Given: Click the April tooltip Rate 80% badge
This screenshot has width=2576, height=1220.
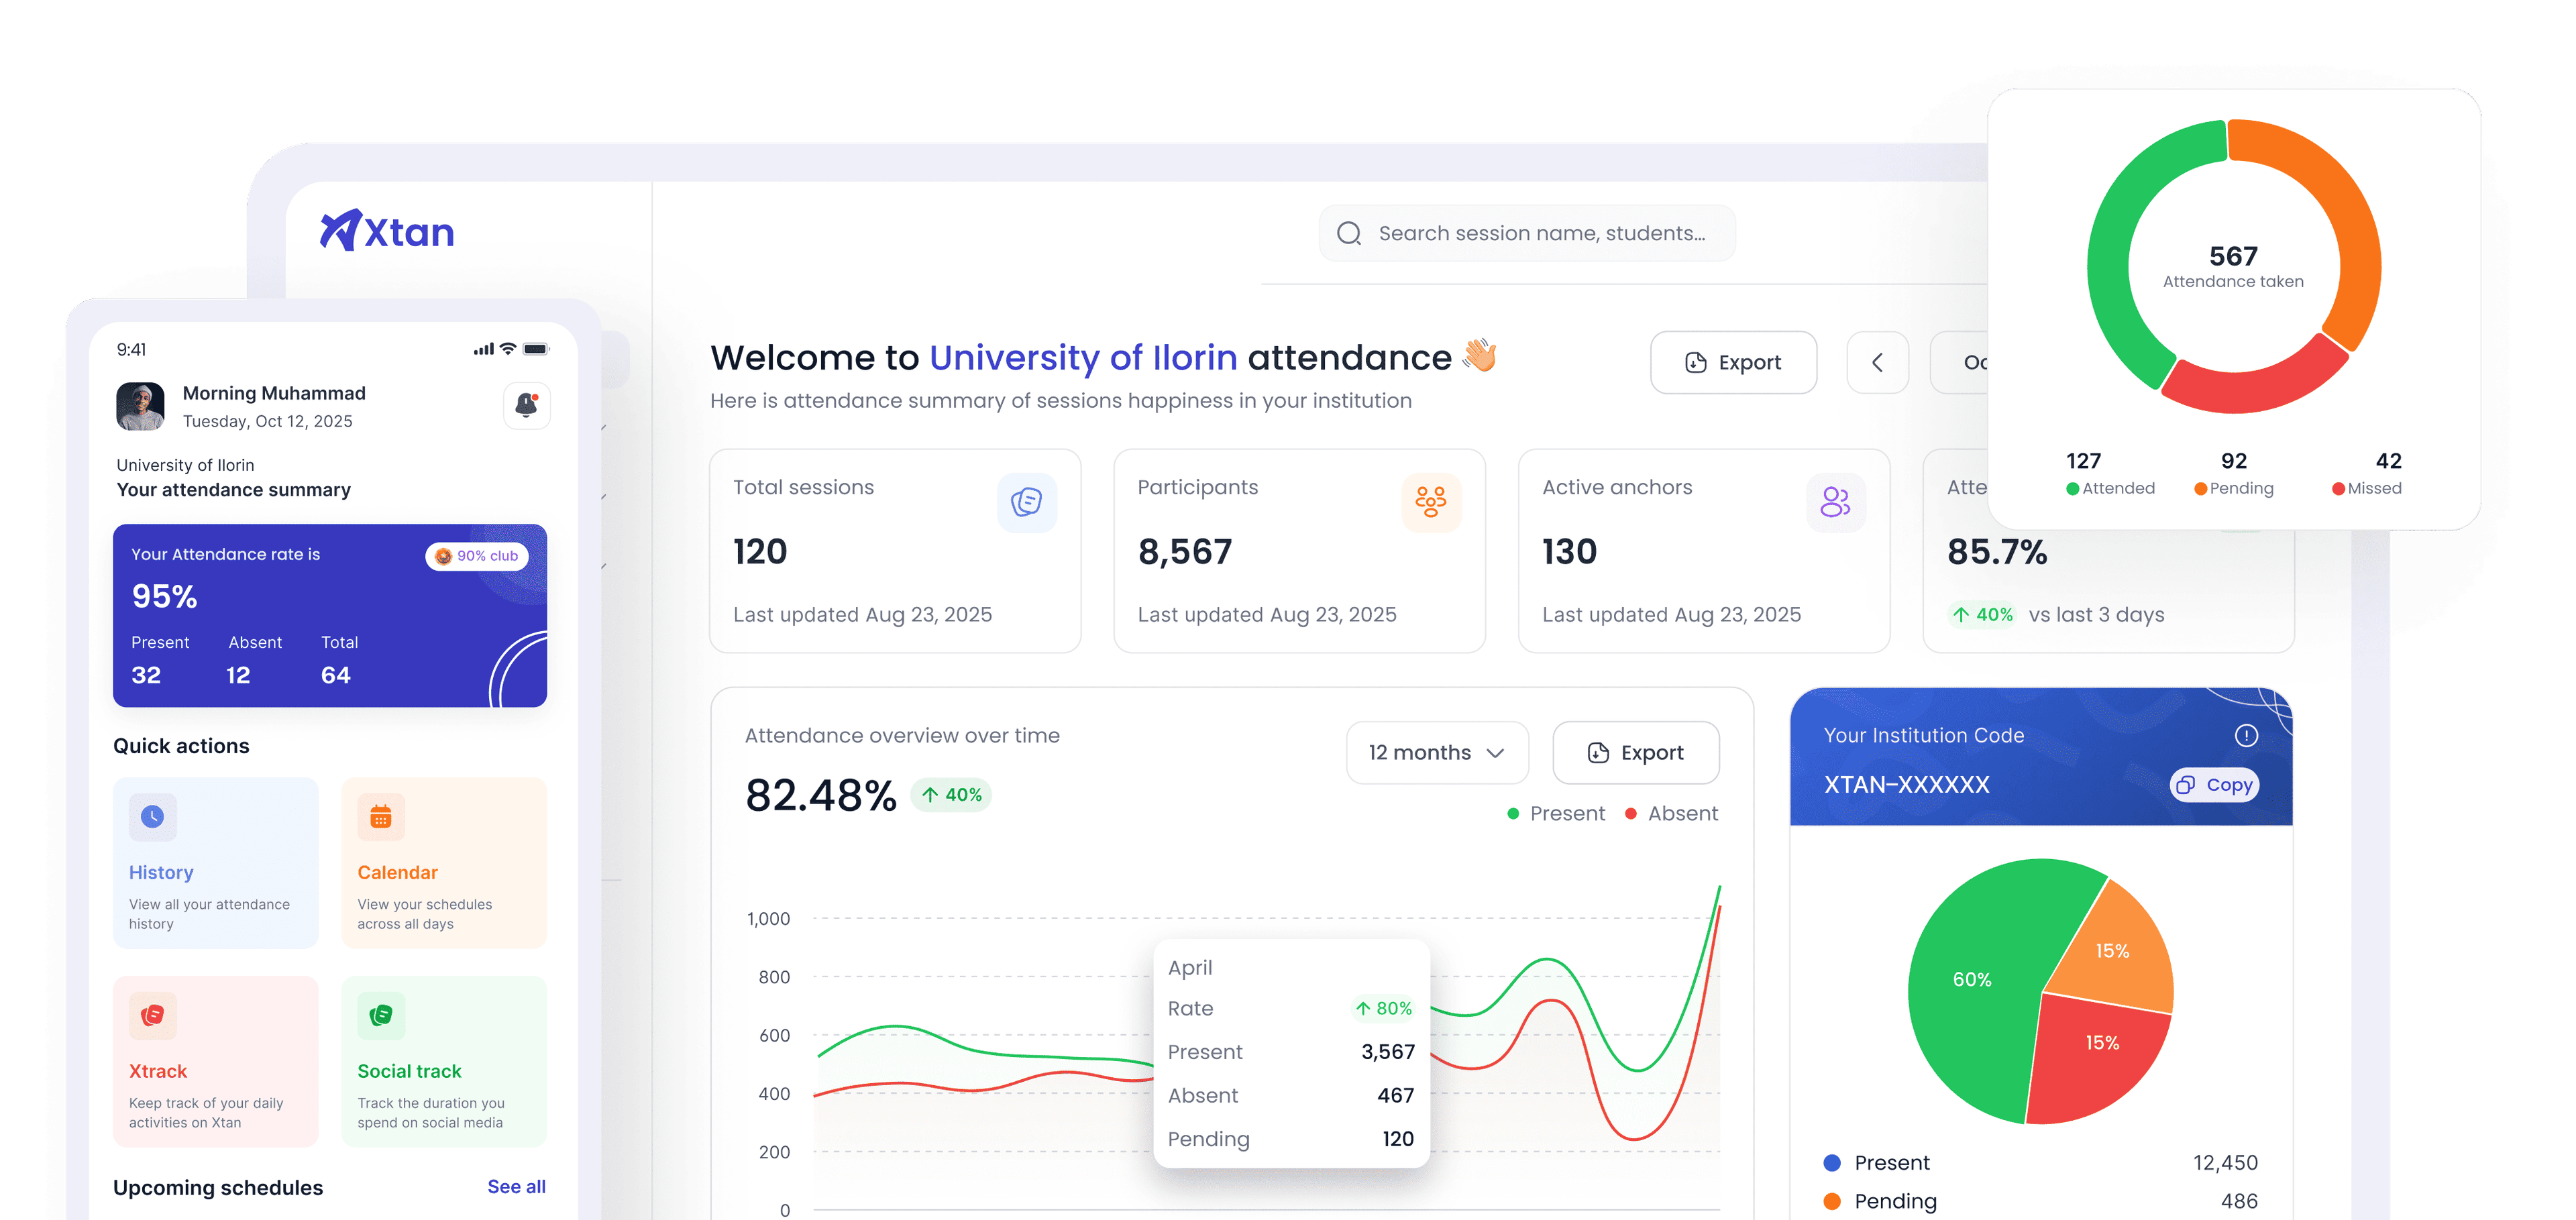Looking at the screenshot, I should 1383,1008.
